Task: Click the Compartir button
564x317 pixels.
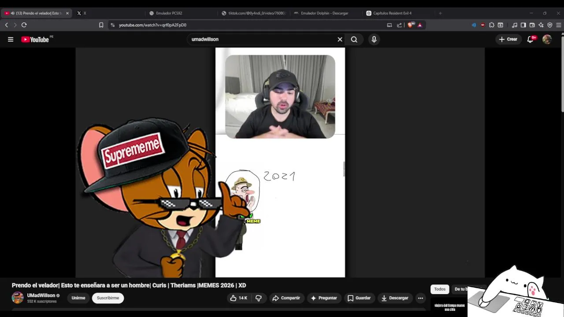Action: (286, 298)
